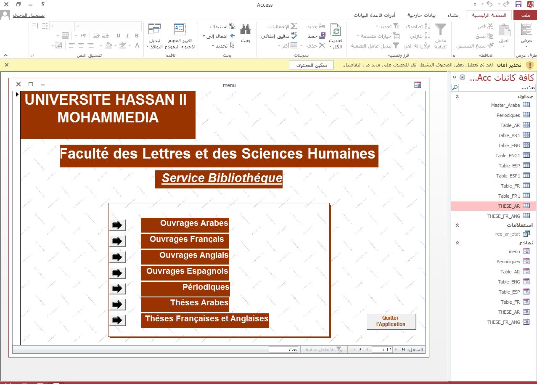The height and width of the screenshot is (384, 537).
Task: Click the استبدال Replace icon
Action: (232, 26)
